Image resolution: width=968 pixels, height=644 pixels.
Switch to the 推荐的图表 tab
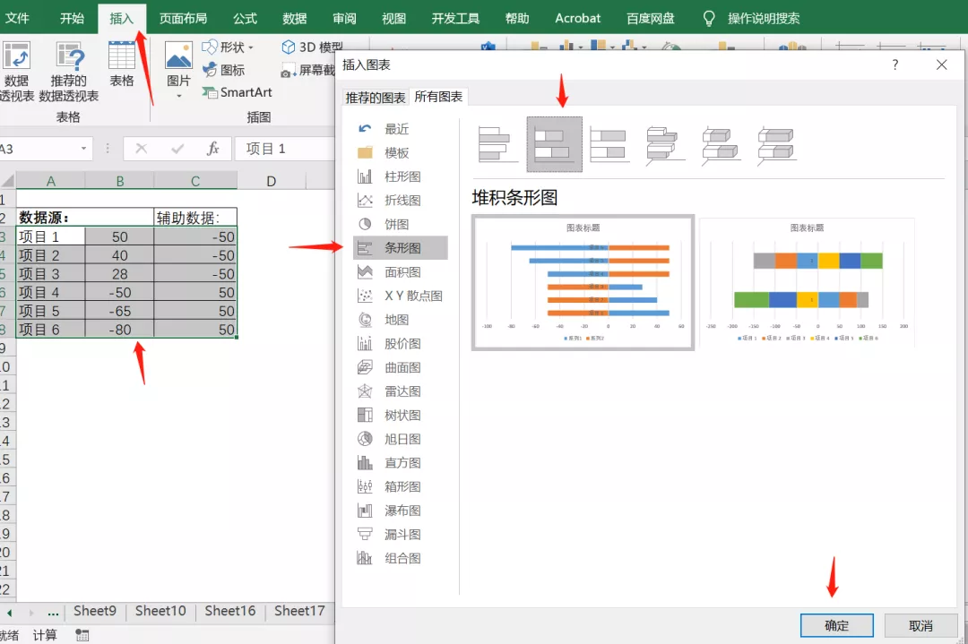[x=375, y=98]
